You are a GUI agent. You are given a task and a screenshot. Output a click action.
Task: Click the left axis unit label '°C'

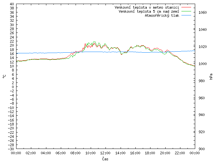[x=4, y=76]
